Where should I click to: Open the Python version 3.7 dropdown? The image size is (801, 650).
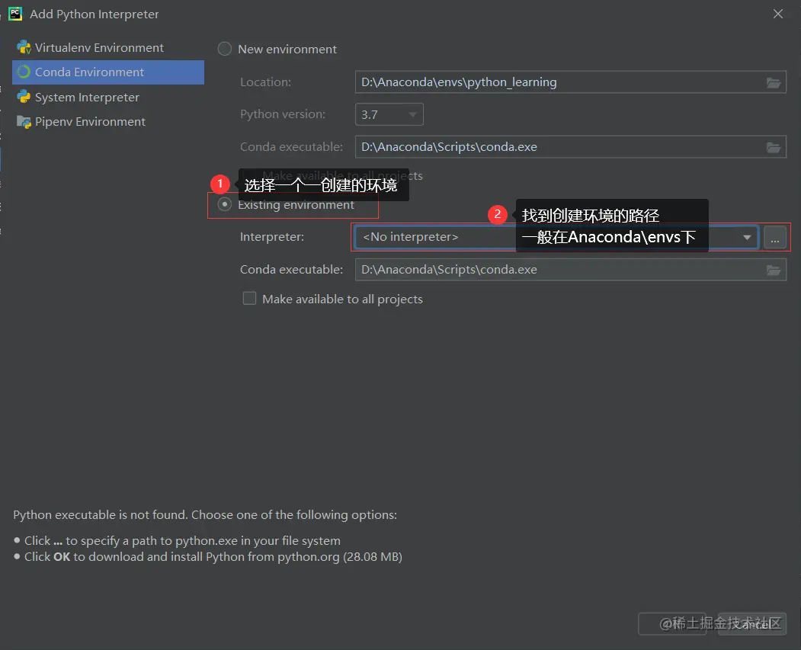coord(389,114)
